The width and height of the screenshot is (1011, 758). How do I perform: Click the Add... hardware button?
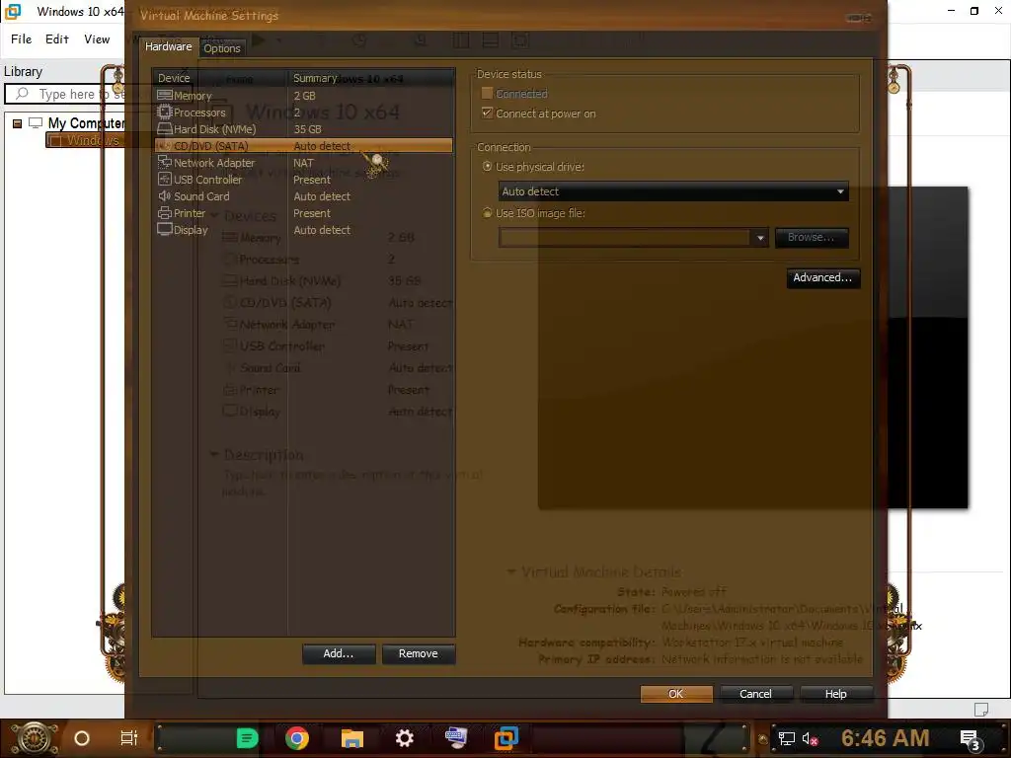[x=339, y=653]
